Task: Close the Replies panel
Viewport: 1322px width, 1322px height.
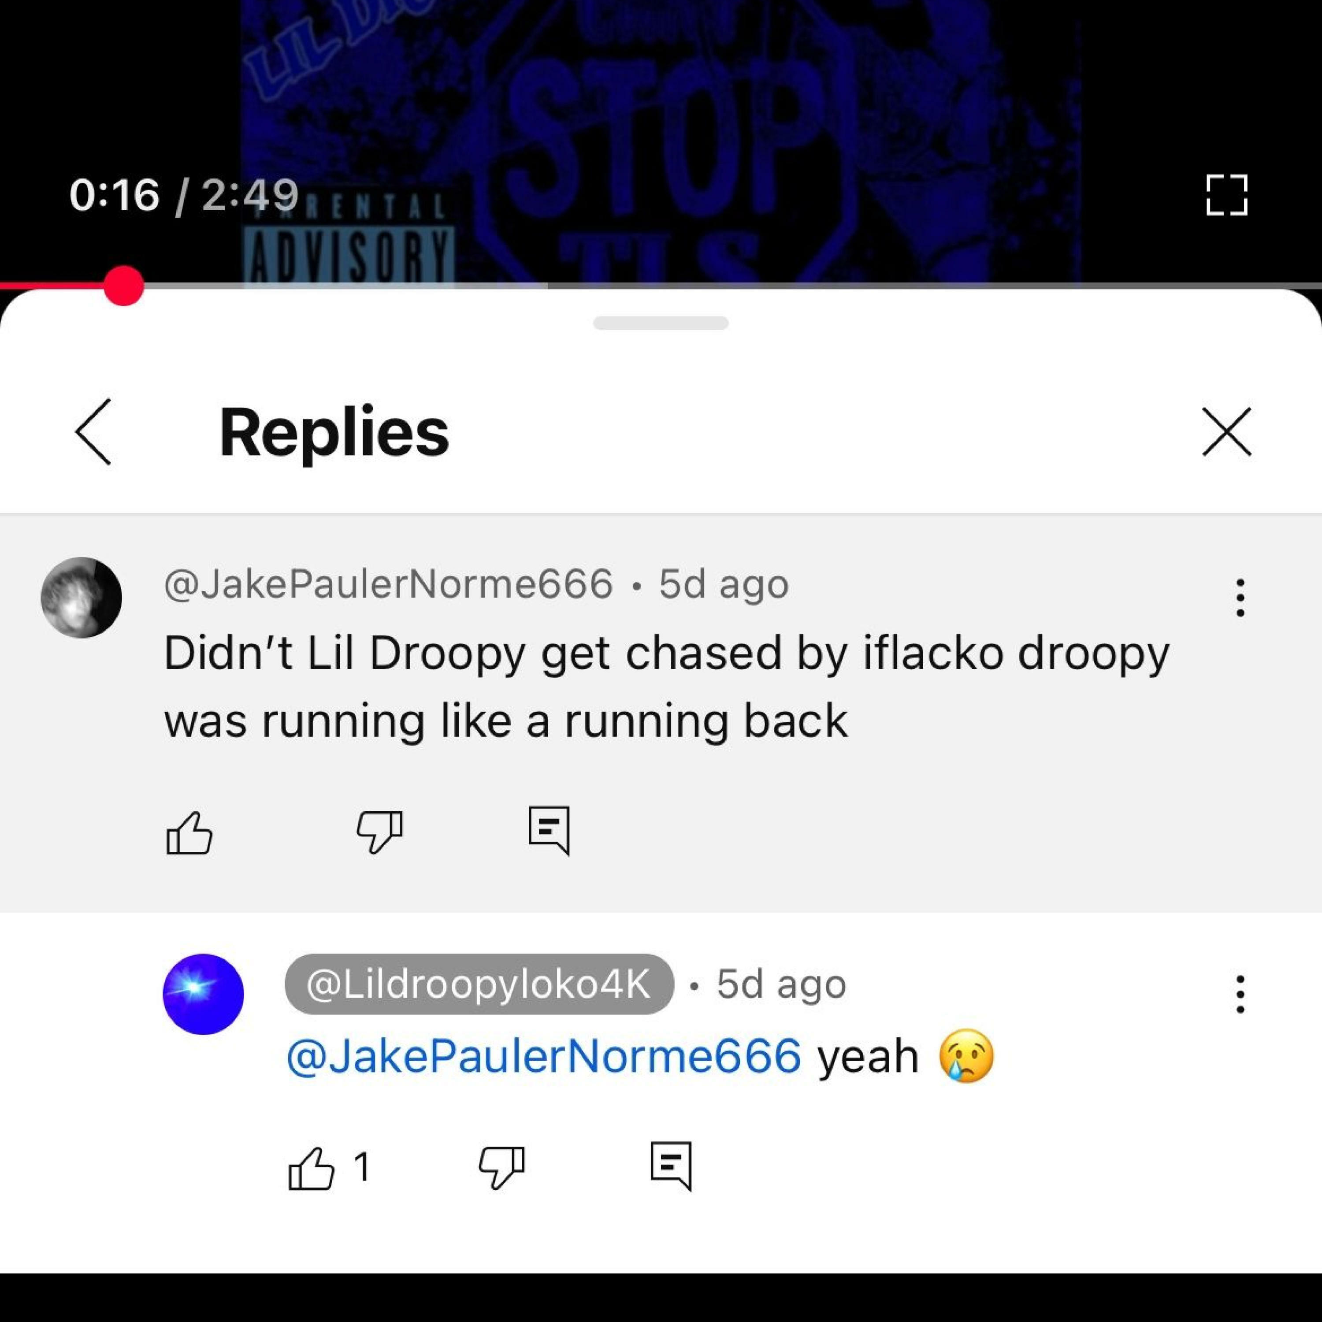Action: coord(1227,432)
